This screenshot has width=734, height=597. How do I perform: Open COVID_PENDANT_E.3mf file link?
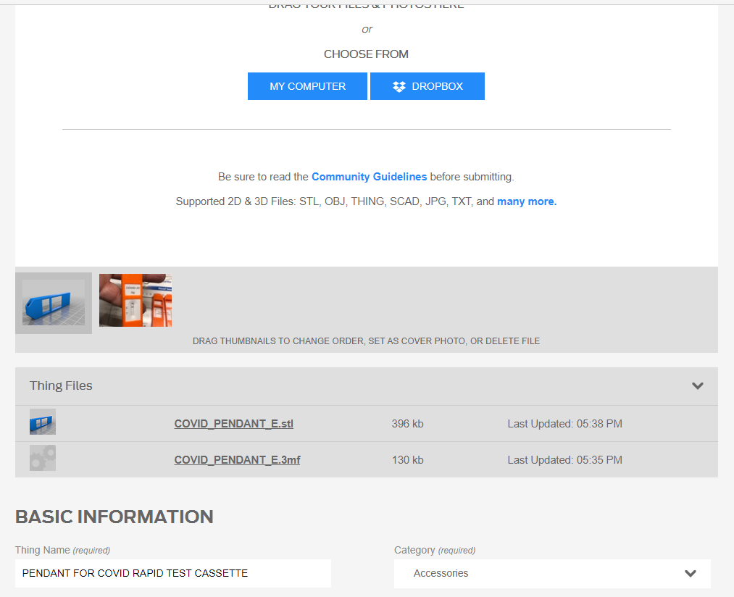(237, 460)
